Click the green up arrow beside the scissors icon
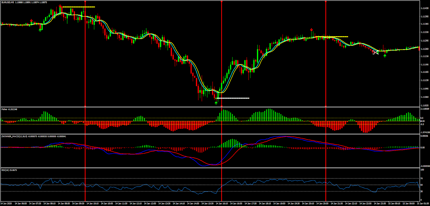Viewport: 430px width, 206px height. pyautogui.click(x=385, y=56)
